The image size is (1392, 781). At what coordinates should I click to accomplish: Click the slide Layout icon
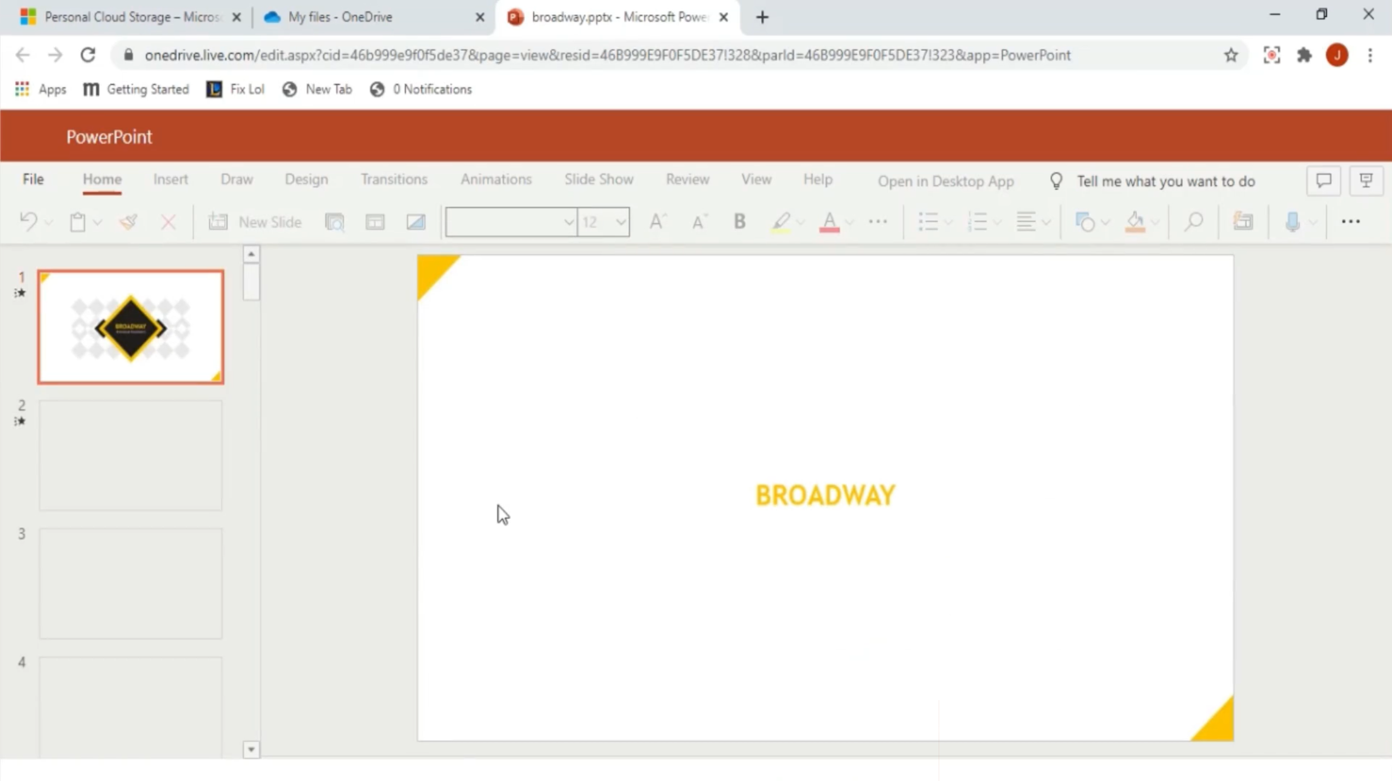point(374,222)
